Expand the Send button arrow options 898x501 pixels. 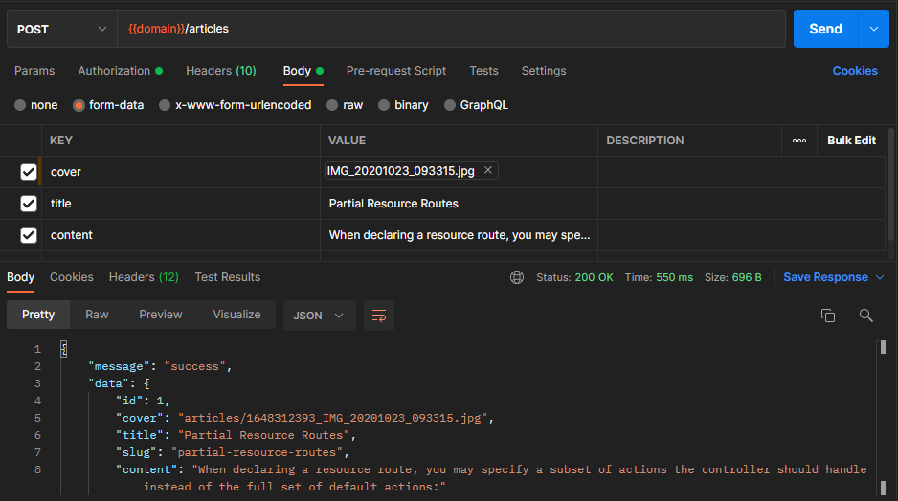874,29
